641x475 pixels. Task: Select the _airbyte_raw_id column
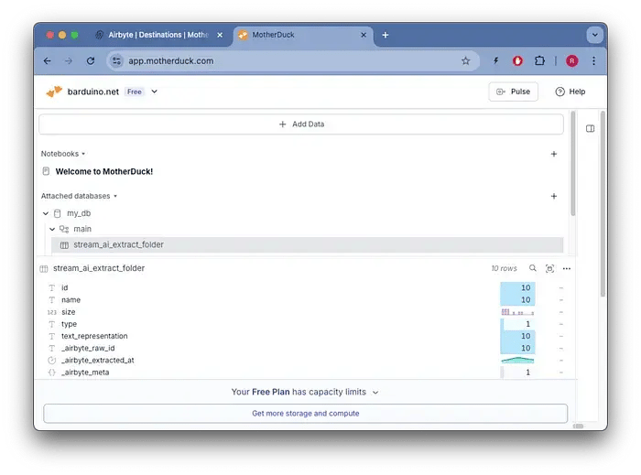[88, 348]
